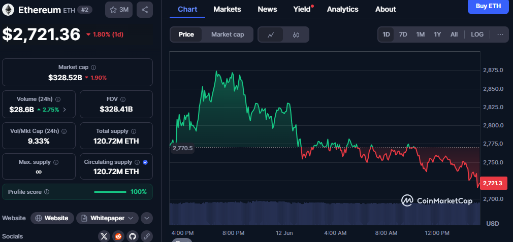
Task: Click the 2,770.5 open price label
Action: 183,148
